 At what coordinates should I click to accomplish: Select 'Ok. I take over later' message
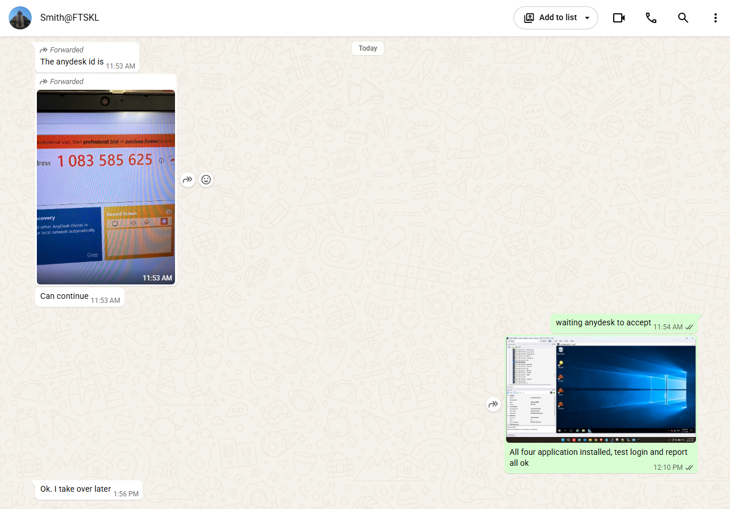pos(75,489)
